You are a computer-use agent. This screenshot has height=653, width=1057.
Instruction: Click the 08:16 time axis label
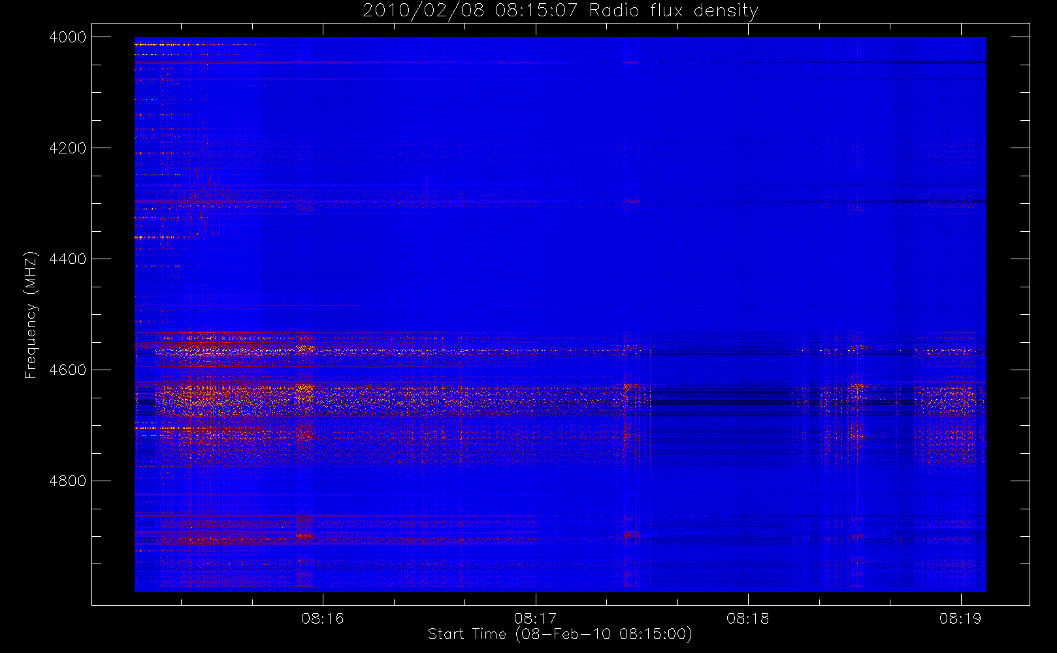point(323,618)
